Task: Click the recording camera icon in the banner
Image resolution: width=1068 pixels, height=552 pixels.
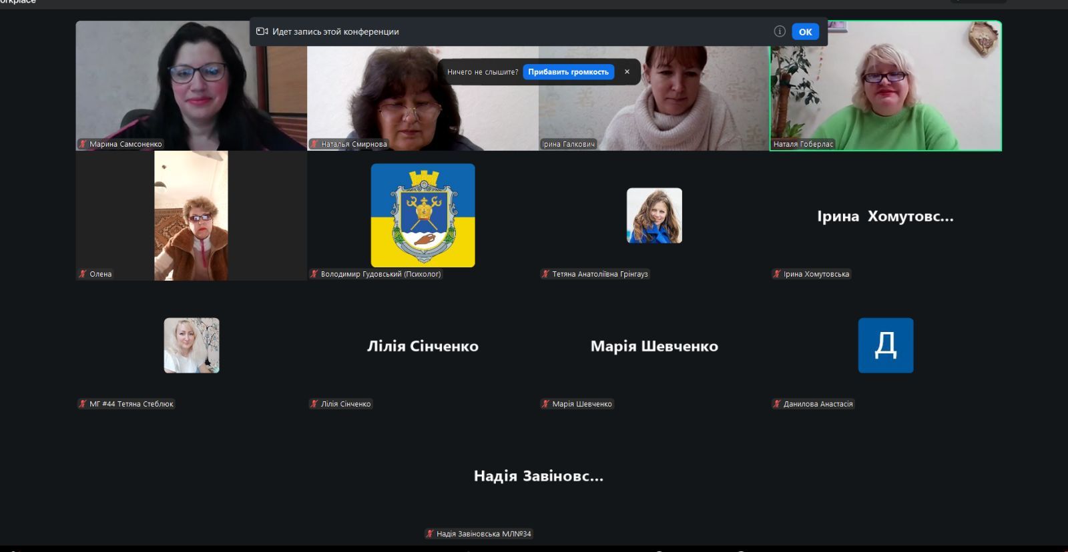Action: (x=262, y=31)
